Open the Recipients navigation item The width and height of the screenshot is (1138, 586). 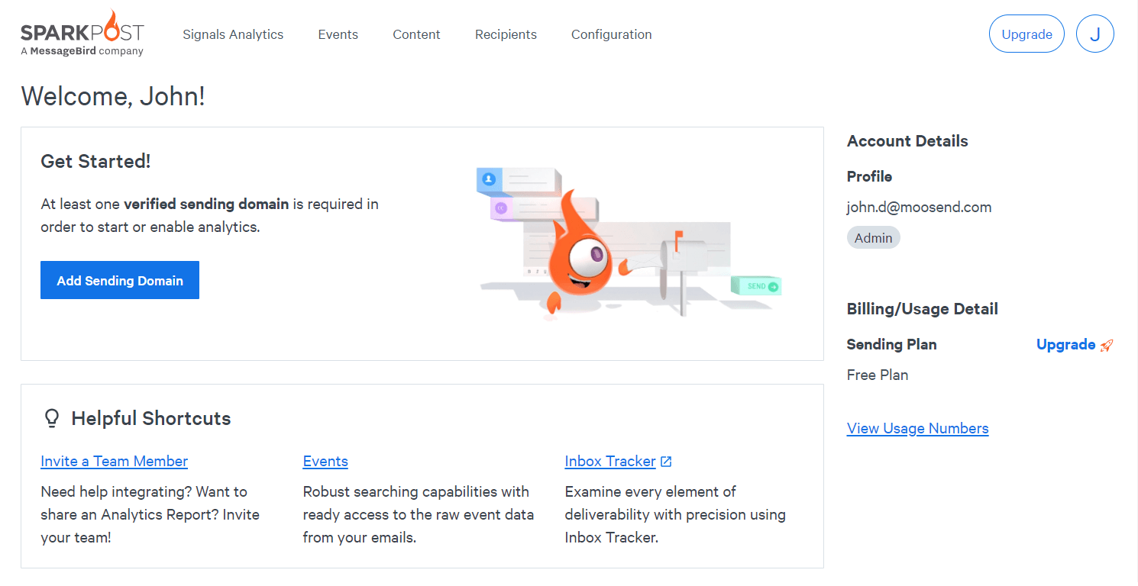coord(506,34)
